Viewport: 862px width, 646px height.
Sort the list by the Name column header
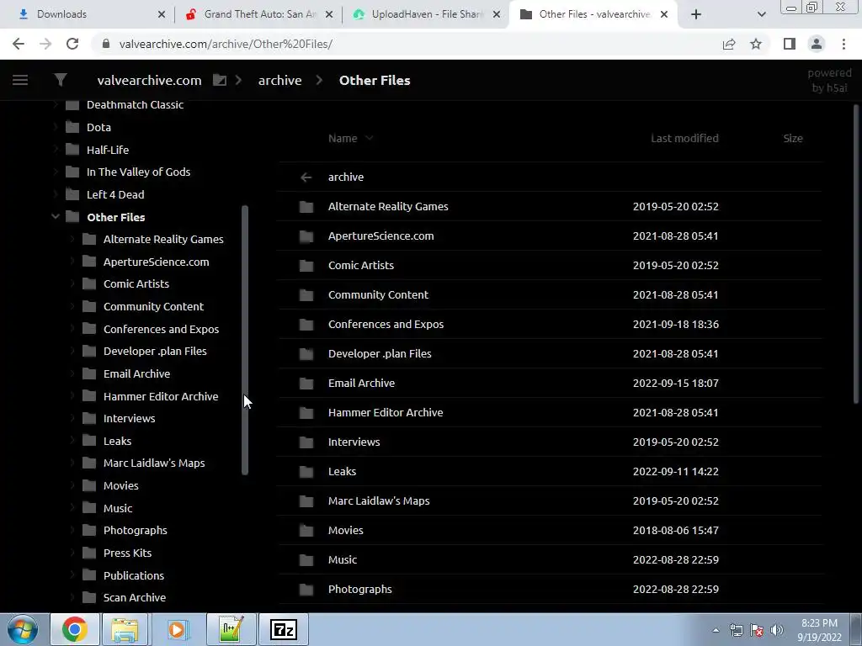click(343, 139)
